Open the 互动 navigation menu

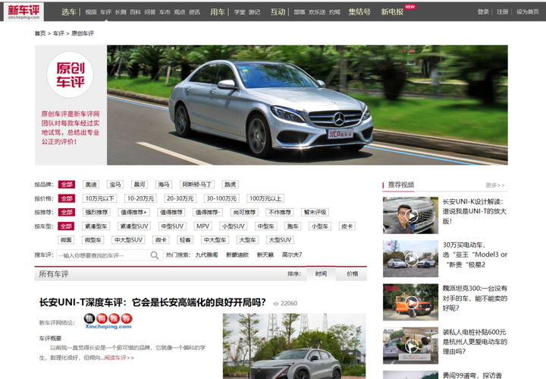point(278,12)
